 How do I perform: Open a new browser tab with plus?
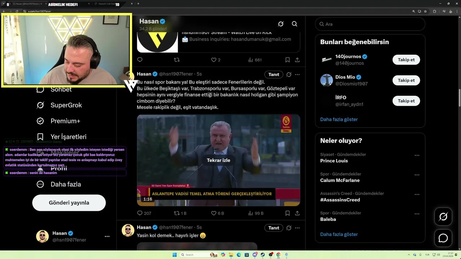point(138,4)
